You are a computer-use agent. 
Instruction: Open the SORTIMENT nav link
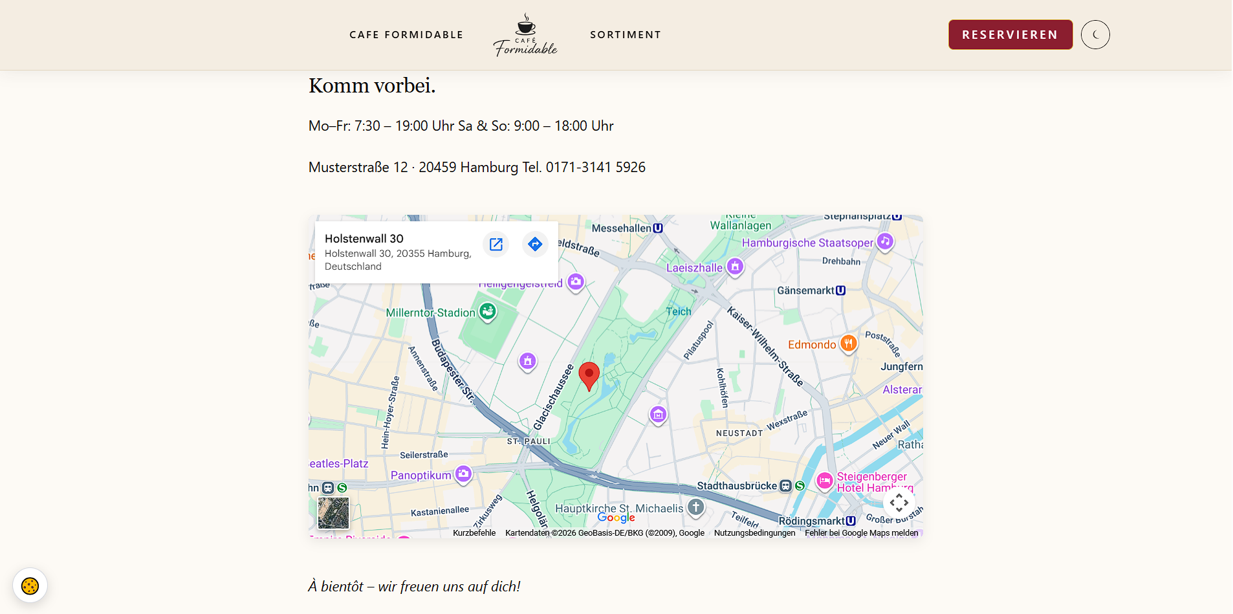pyautogui.click(x=626, y=35)
